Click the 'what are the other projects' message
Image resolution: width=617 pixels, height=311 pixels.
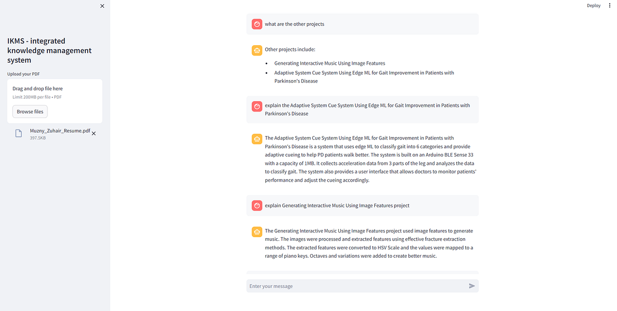pos(295,24)
